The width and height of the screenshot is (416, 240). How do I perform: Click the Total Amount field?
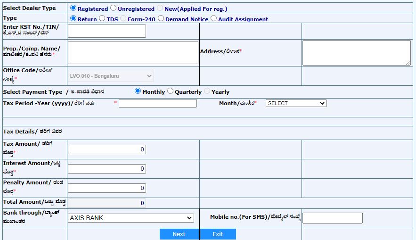point(107,203)
